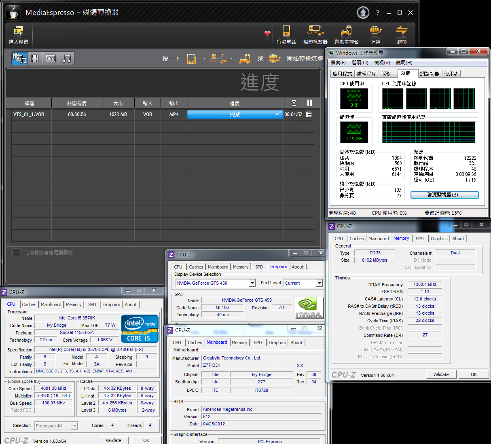Click the 進度 column header
Viewport: 491px width, 444px height.
click(x=235, y=103)
